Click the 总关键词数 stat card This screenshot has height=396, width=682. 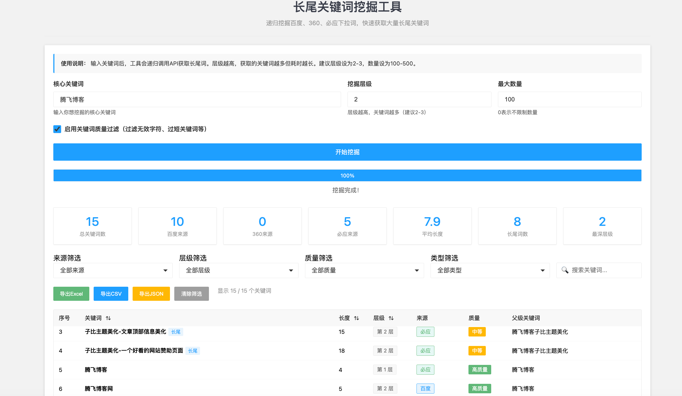93,226
